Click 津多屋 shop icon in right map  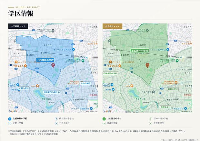pyautogui.click(x=113, y=89)
